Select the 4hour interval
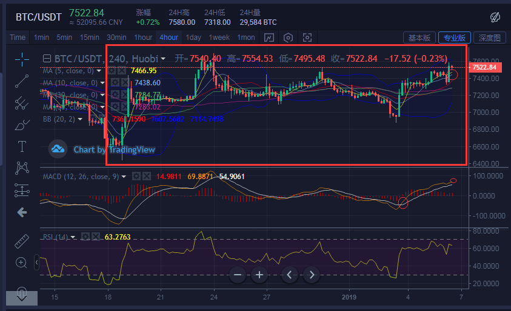 click(x=169, y=38)
